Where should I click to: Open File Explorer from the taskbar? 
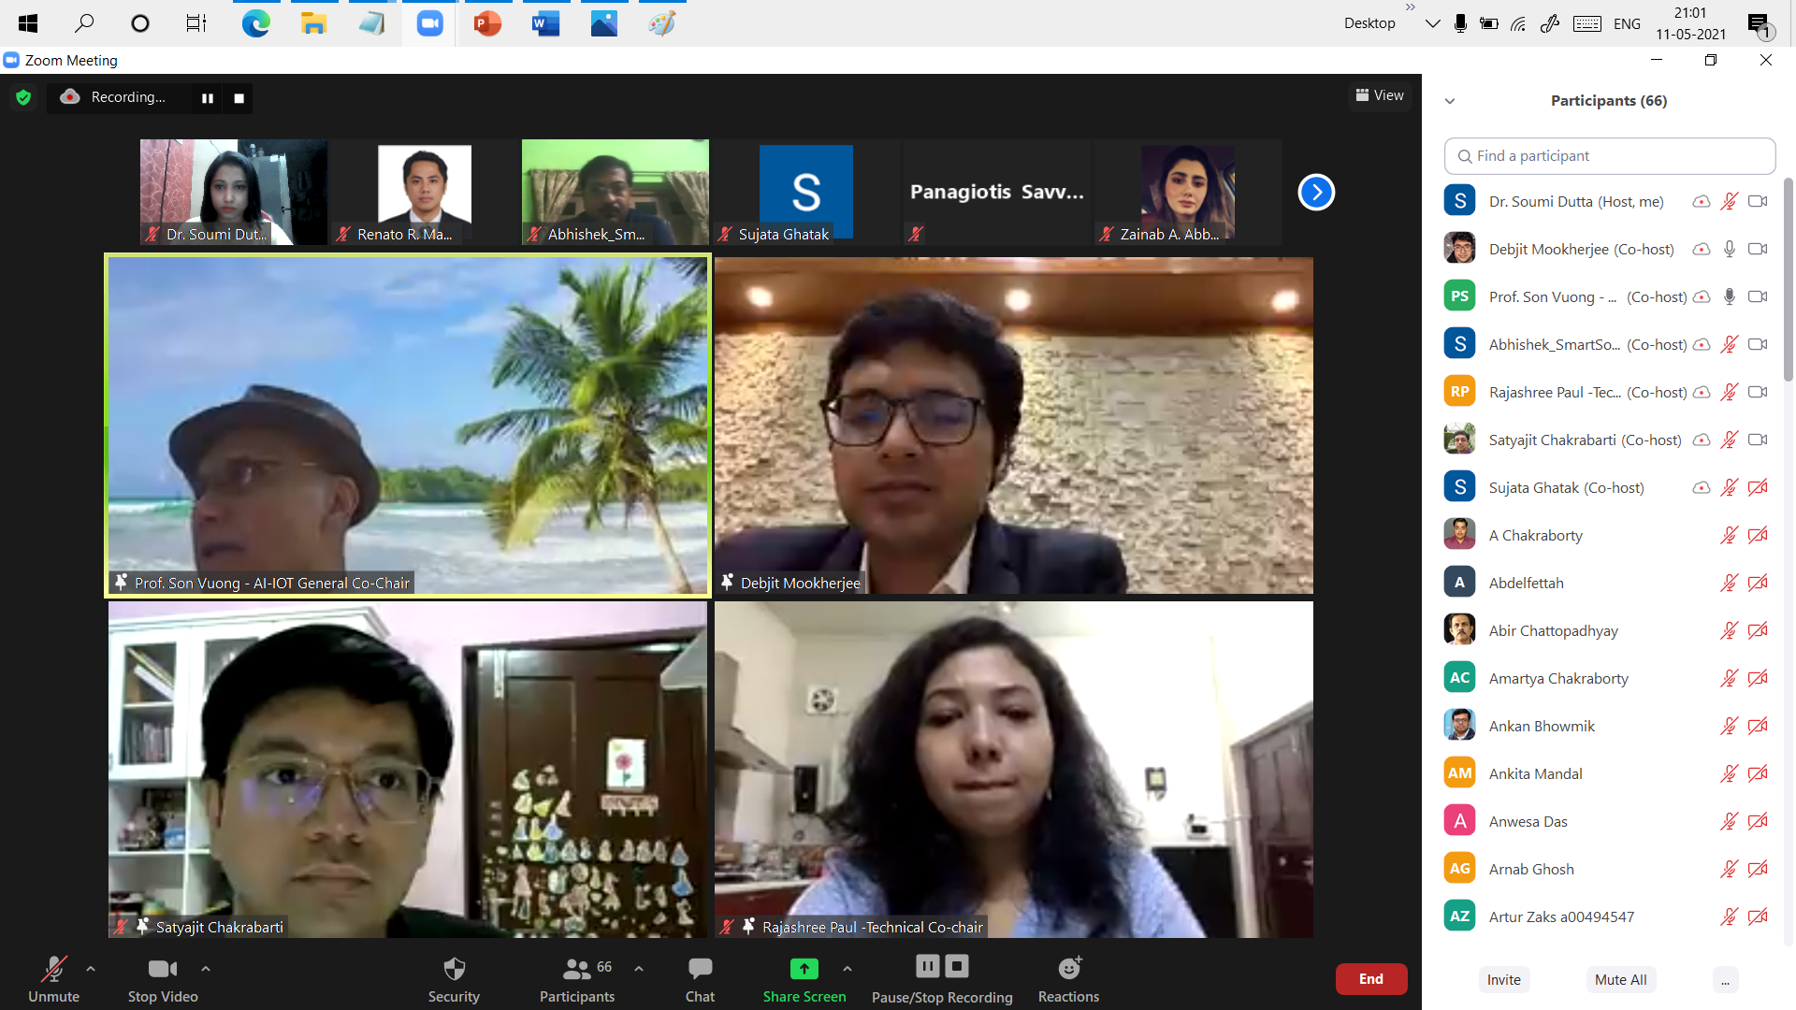click(313, 23)
